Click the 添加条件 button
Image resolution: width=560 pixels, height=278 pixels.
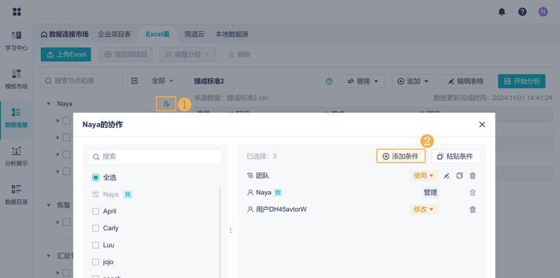point(400,156)
